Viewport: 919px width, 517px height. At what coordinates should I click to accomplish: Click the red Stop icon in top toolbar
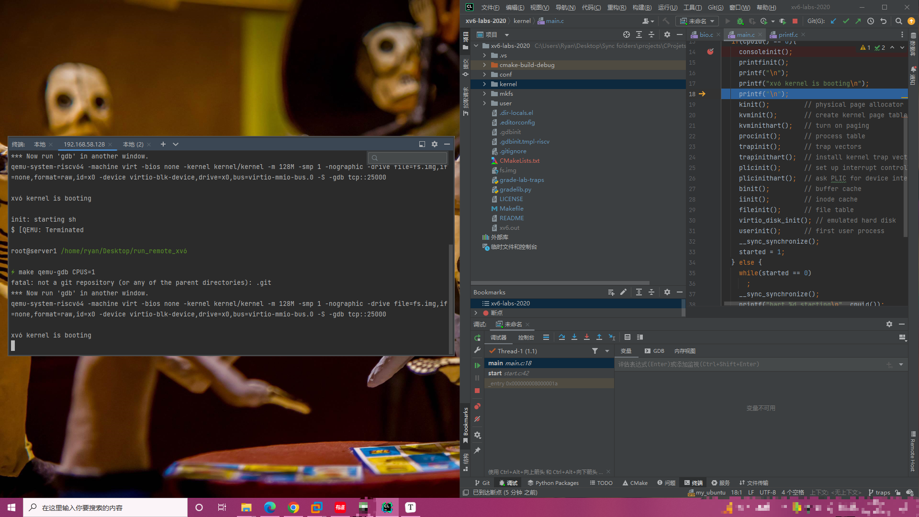[x=795, y=21]
